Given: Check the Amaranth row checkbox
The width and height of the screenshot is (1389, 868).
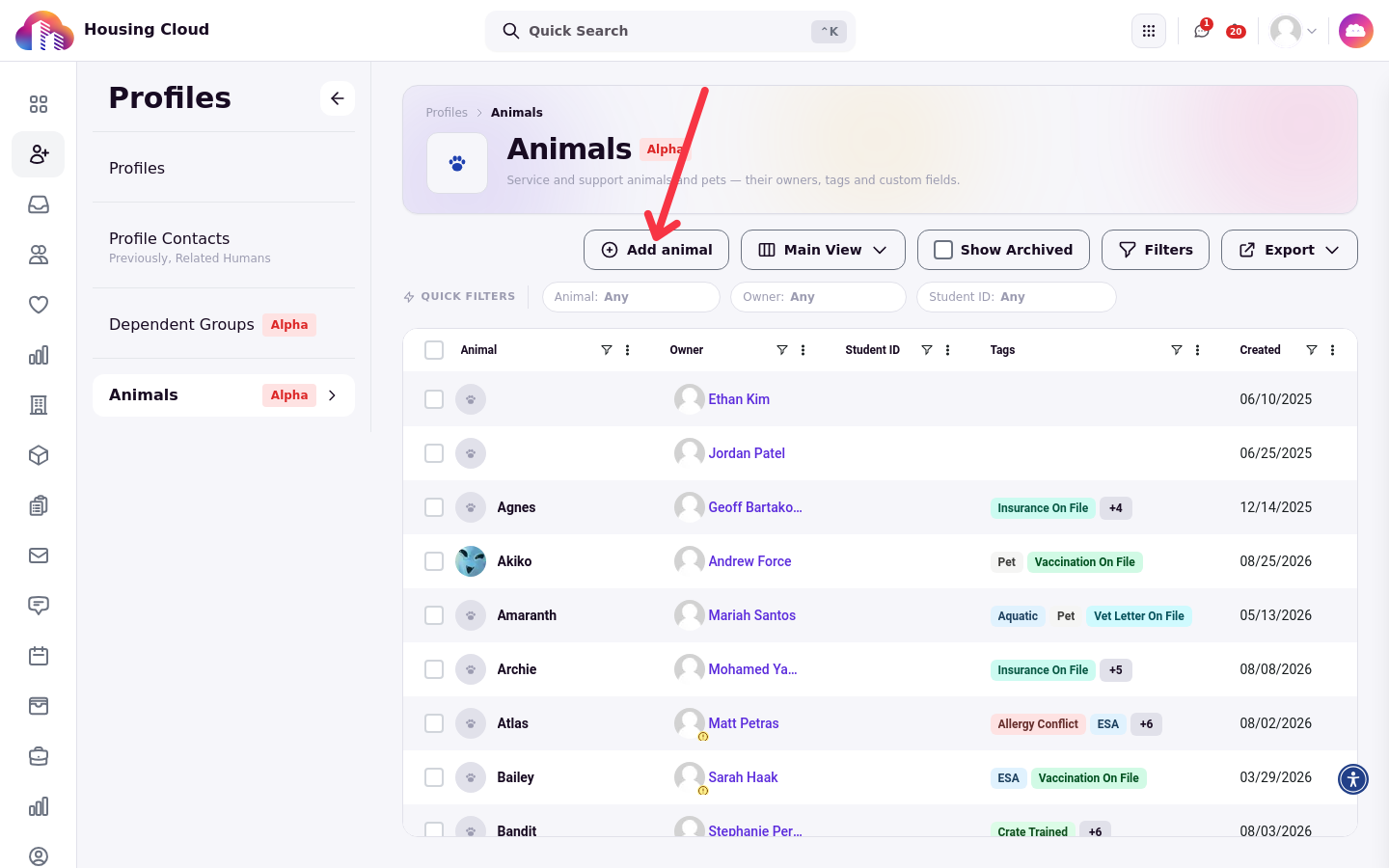Looking at the screenshot, I should pos(434,615).
